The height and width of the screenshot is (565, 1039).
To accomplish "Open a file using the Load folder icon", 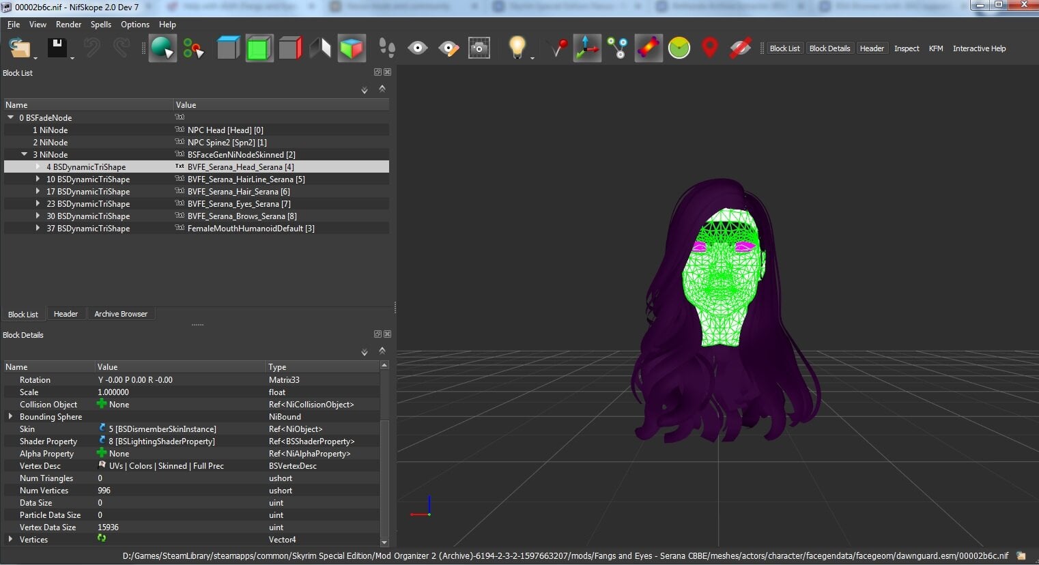I will pos(20,48).
